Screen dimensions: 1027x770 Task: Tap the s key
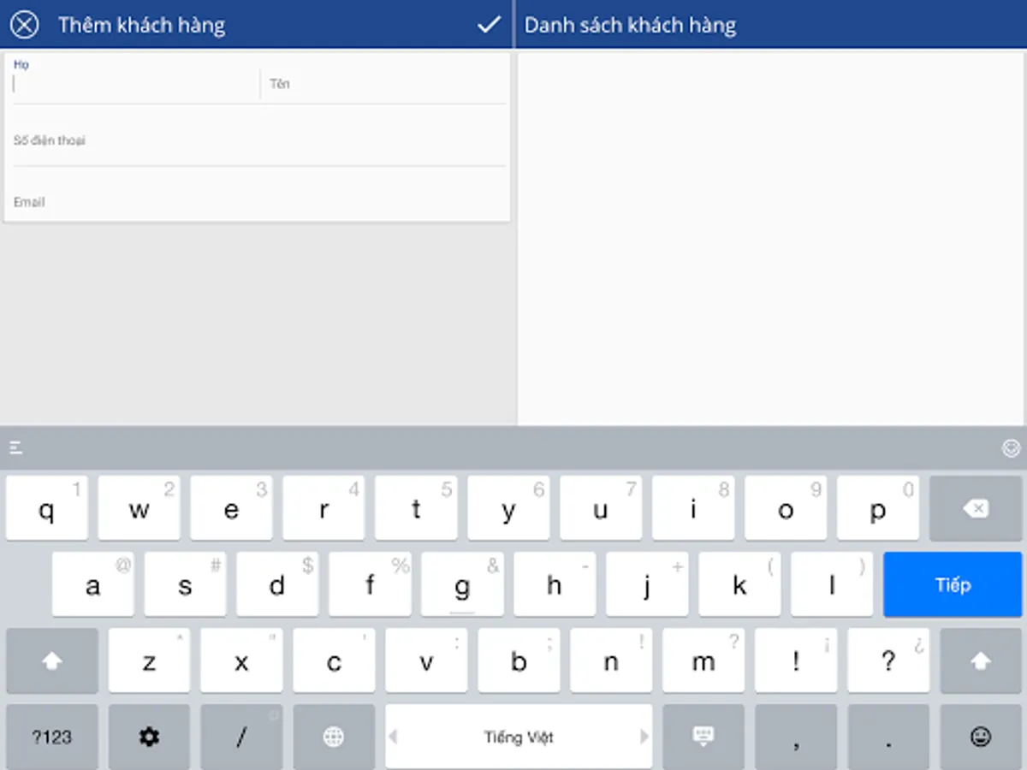(185, 584)
